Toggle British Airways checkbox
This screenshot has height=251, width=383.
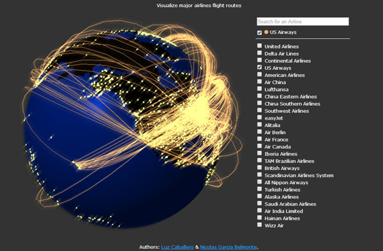[x=259, y=168]
